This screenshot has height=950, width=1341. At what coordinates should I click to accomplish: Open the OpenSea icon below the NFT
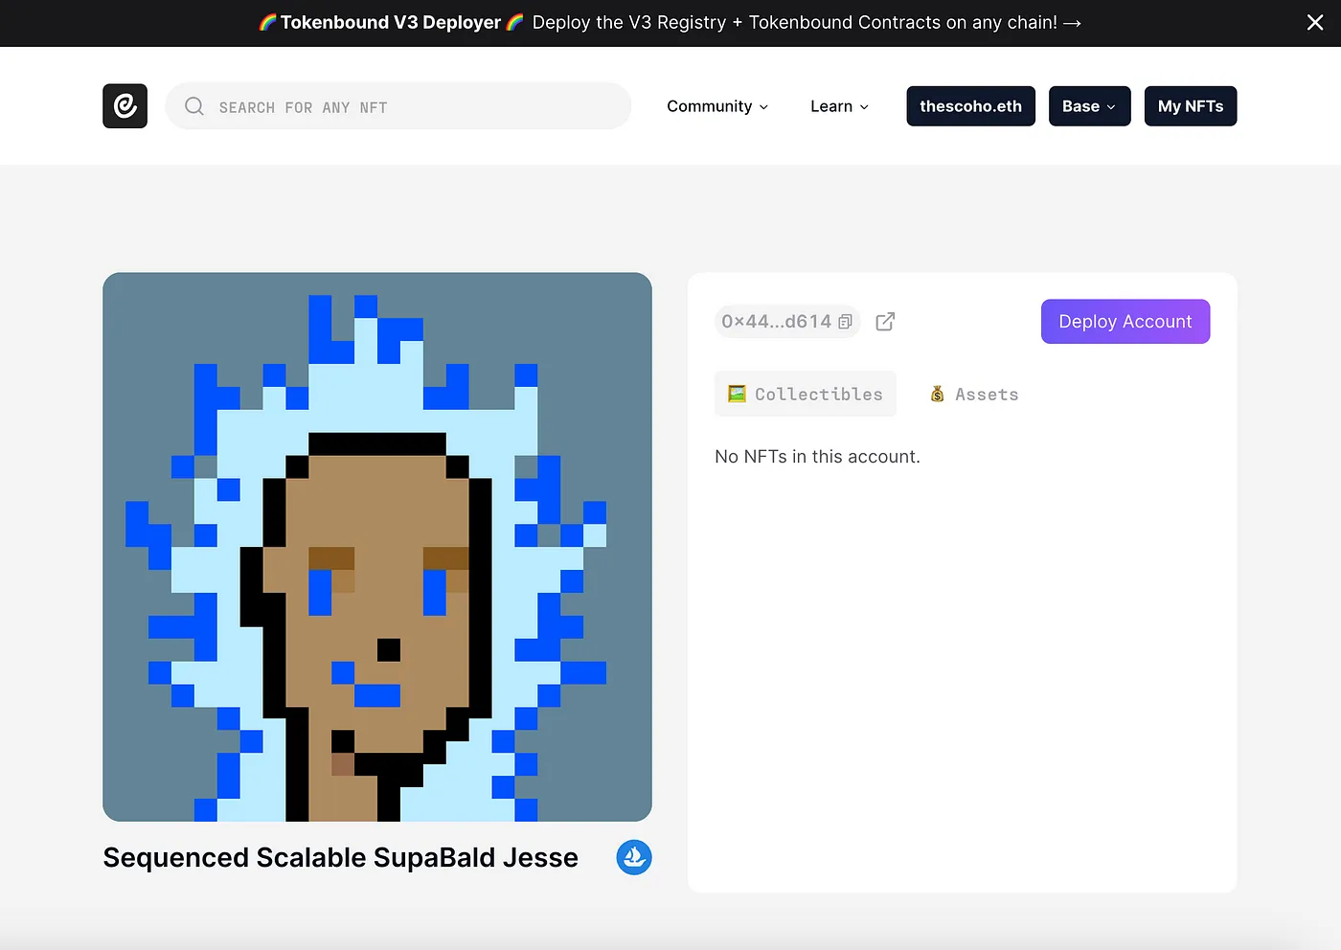tap(634, 857)
